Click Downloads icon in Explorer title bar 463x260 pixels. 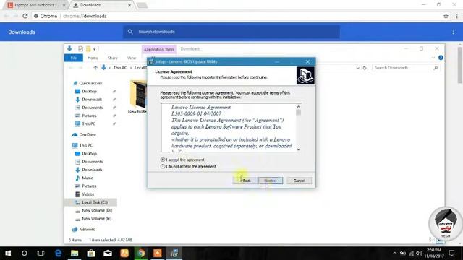point(69,48)
